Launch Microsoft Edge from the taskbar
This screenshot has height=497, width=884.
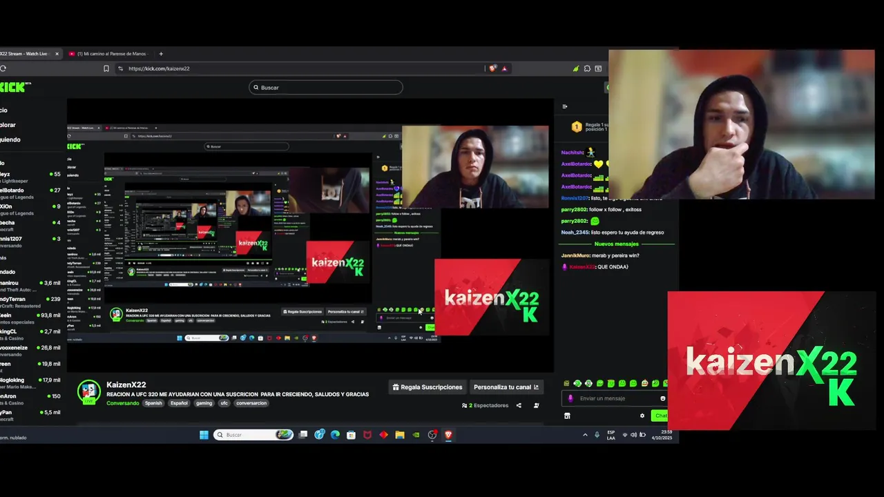click(335, 435)
